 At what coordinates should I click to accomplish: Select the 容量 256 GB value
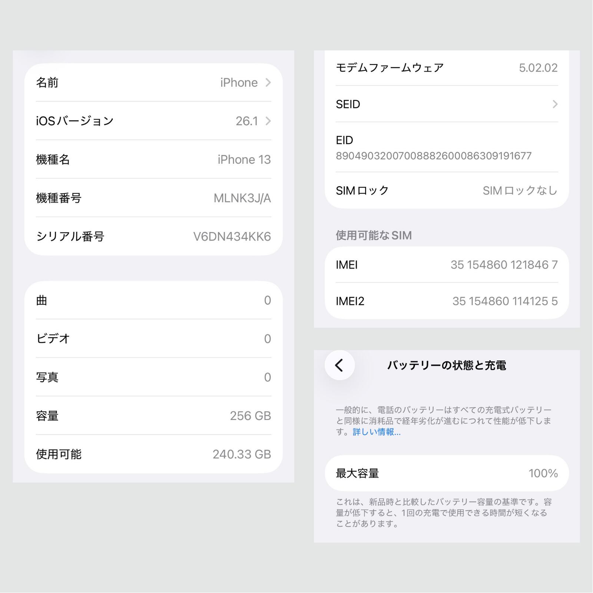[x=251, y=416]
